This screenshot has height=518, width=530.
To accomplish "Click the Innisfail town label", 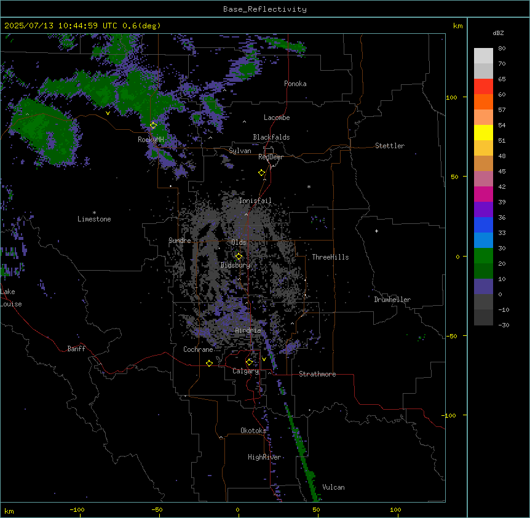I will click(255, 201).
